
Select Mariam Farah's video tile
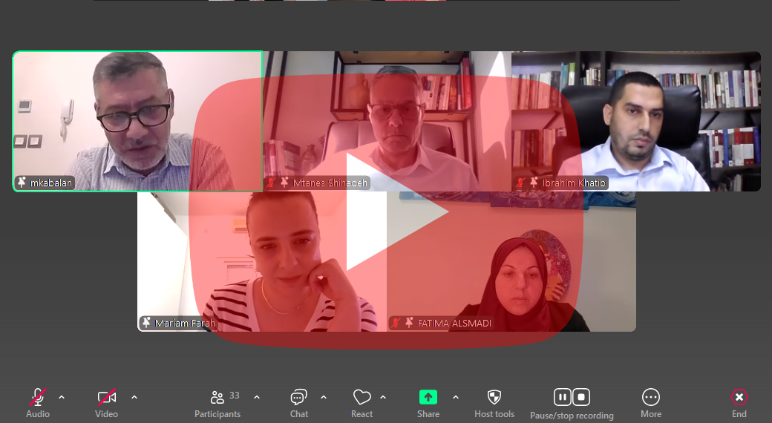pos(262,261)
